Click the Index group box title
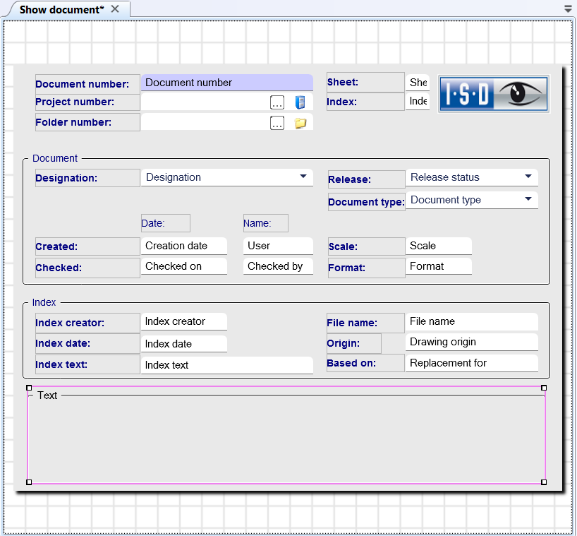Viewport: 577px width, 536px height. pos(44,302)
